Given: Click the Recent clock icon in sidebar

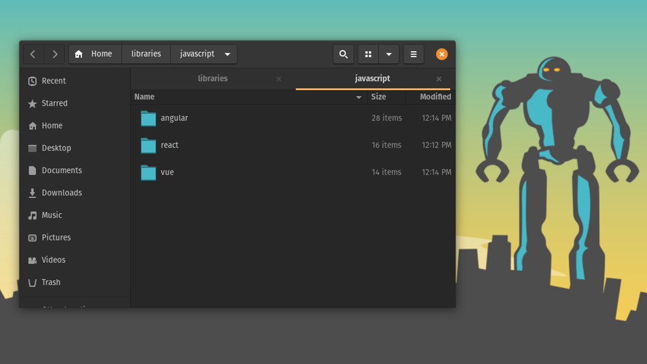Looking at the screenshot, I should [32, 81].
